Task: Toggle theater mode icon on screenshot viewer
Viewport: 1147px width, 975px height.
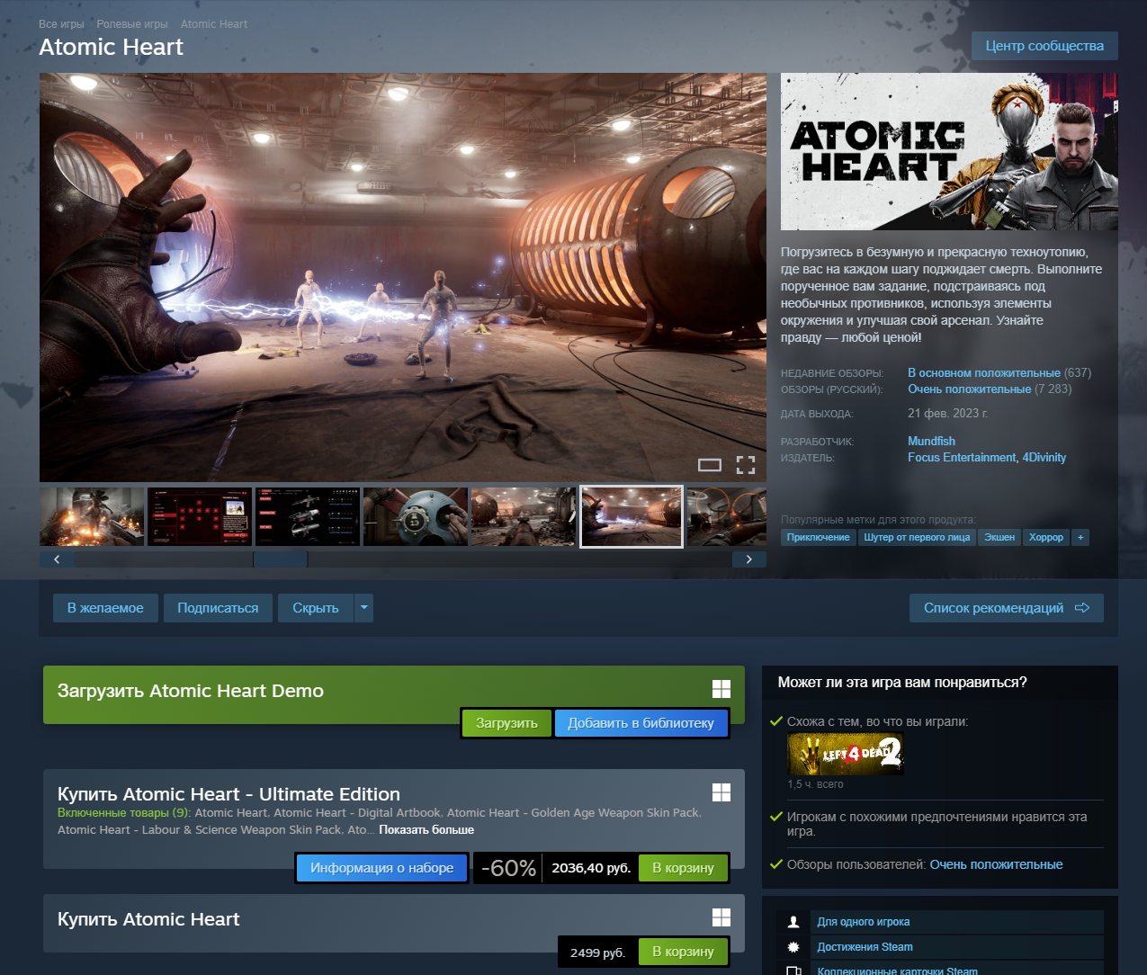Action: point(710,465)
